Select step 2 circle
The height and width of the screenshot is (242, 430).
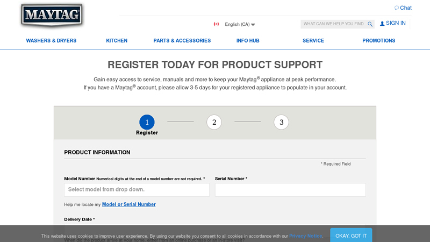(214, 122)
